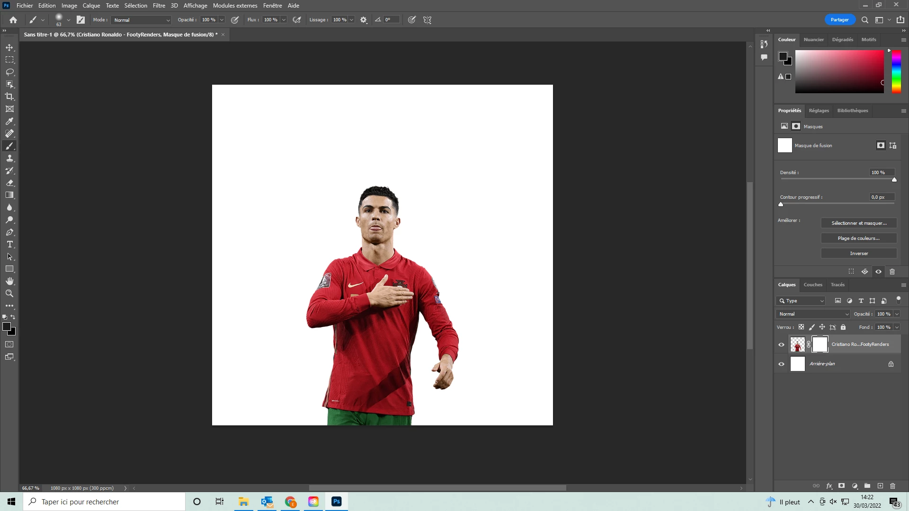This screenshot has width=909, height=511.
Task: Expand the layer filter Type dropdown
Action: click(x=801, y=301)
